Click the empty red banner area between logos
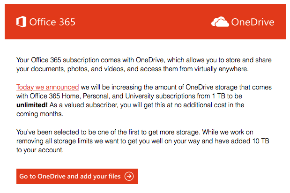Viewport: 290px width, 193px height. [x=143, y=22]
